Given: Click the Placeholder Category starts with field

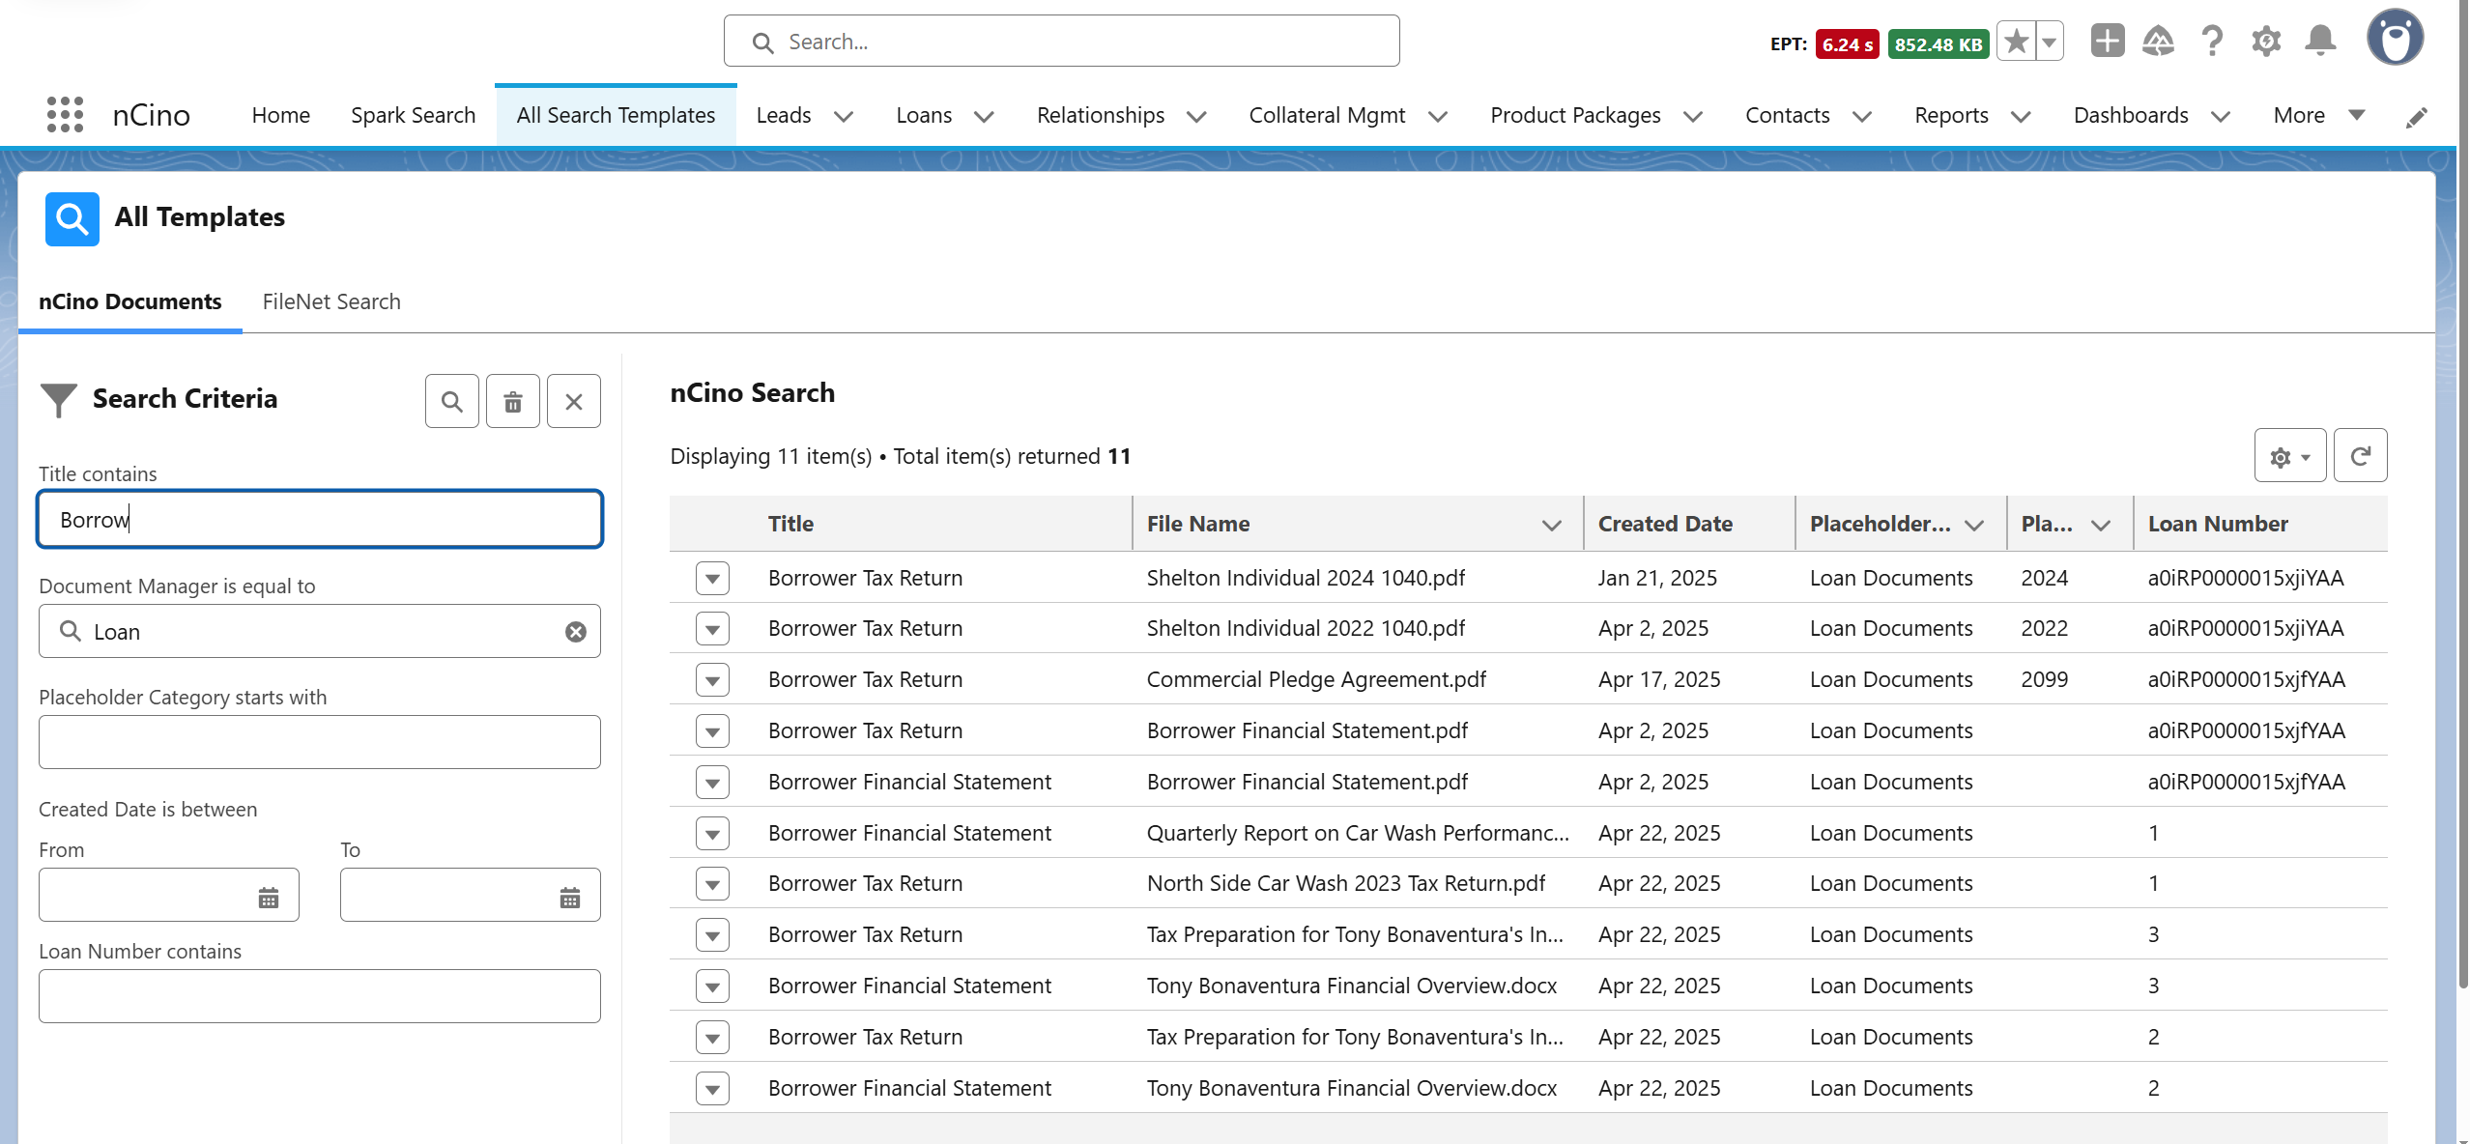Looking at the screenshot, I should [x=319, y=742].
